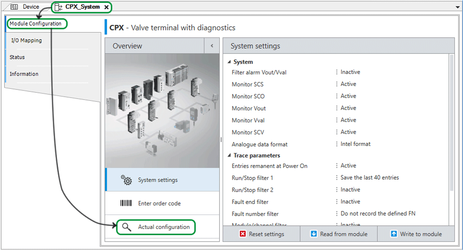Screen dimensions: 463x250
Task: Click the CPX_System tab icon
Action: coord(58,7)
